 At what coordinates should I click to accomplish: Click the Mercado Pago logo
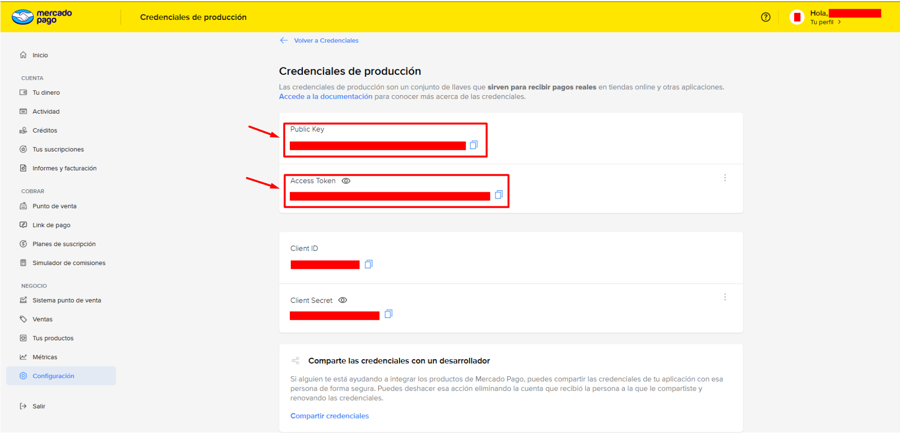[42, 17]
